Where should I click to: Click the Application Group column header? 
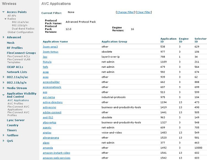[x=114, y=42]
